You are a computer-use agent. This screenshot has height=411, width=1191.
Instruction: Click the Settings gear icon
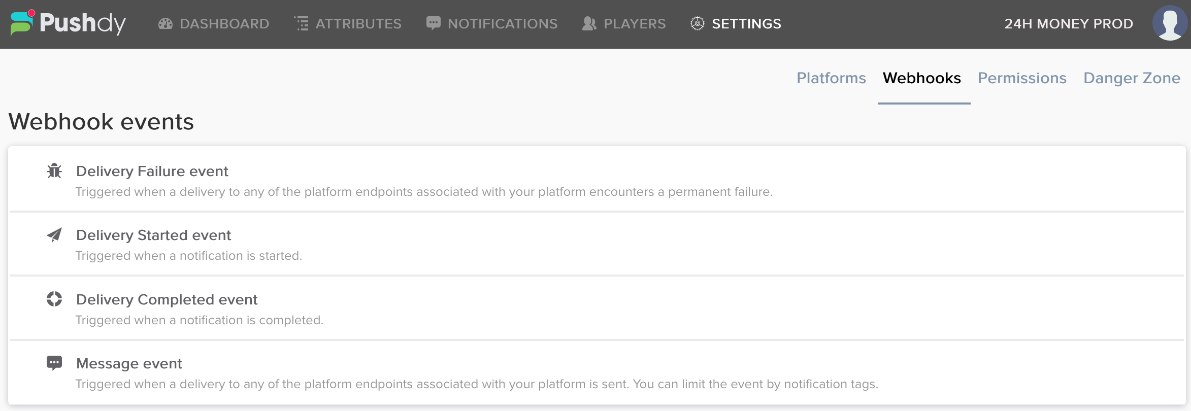coord(698,24)
